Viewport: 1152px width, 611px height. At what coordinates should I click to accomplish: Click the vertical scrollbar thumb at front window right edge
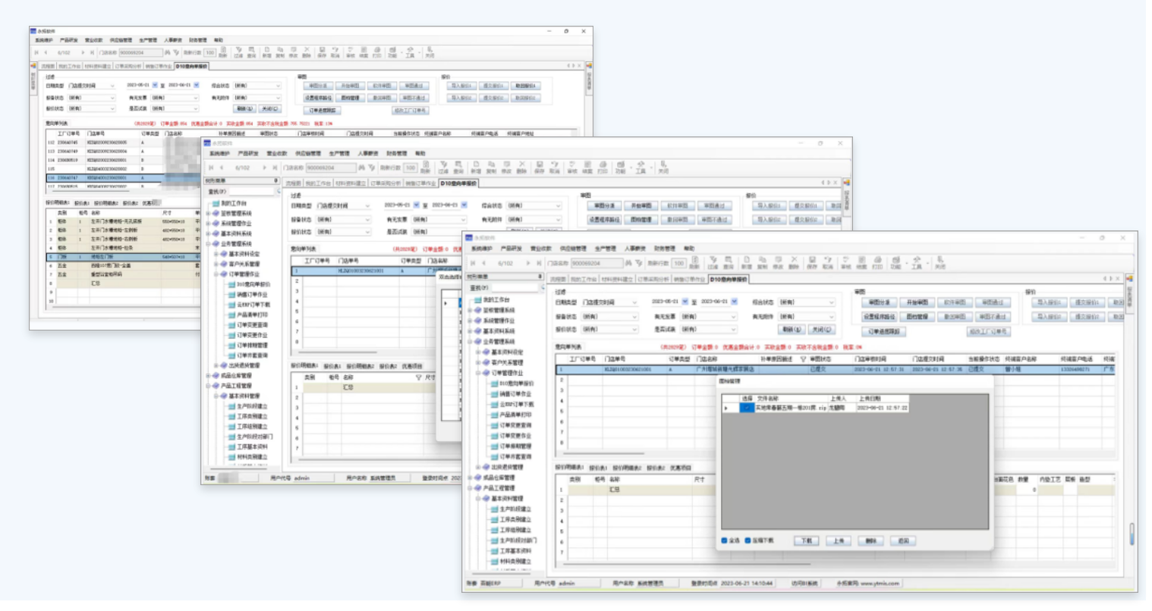tap(1131, 534)
